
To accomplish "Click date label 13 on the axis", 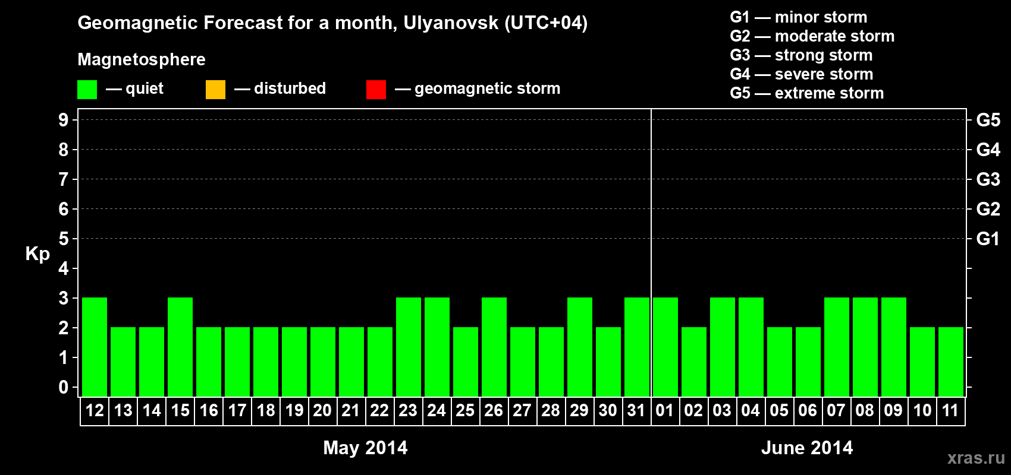I will pyautogui.click(x=123, y=410).
